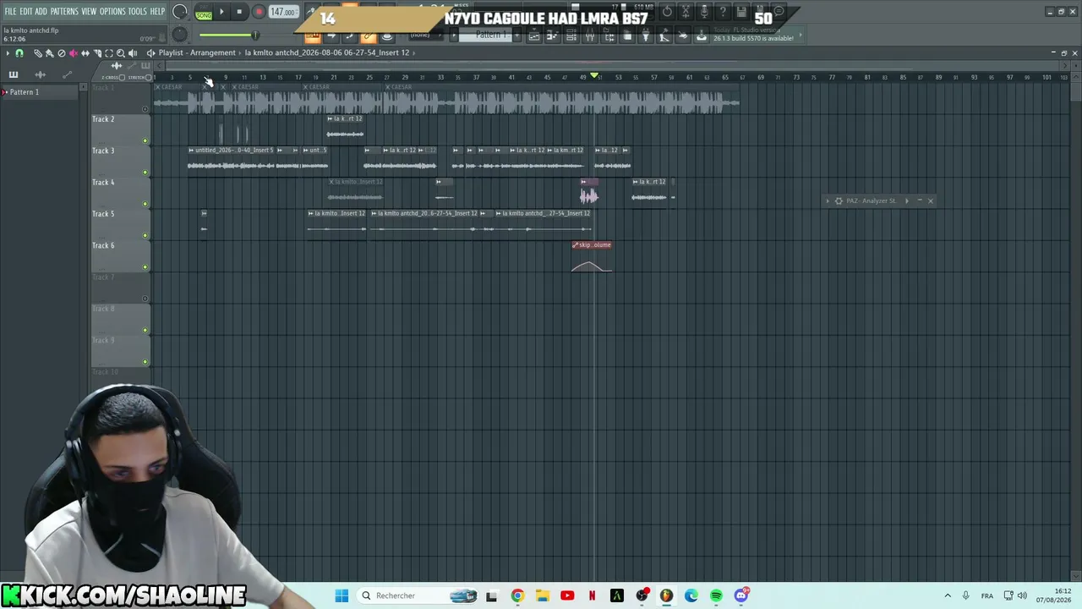
Task: Enable the STRETCH checkbox
Action: (149, 78)
